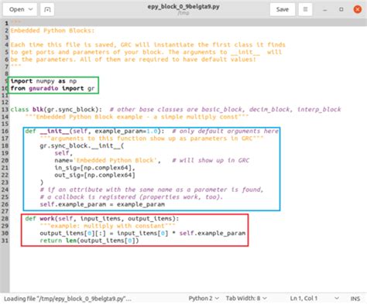367x304 pixels.
Task: Click line number 28 in the gutter
Action: coord(5,219)
